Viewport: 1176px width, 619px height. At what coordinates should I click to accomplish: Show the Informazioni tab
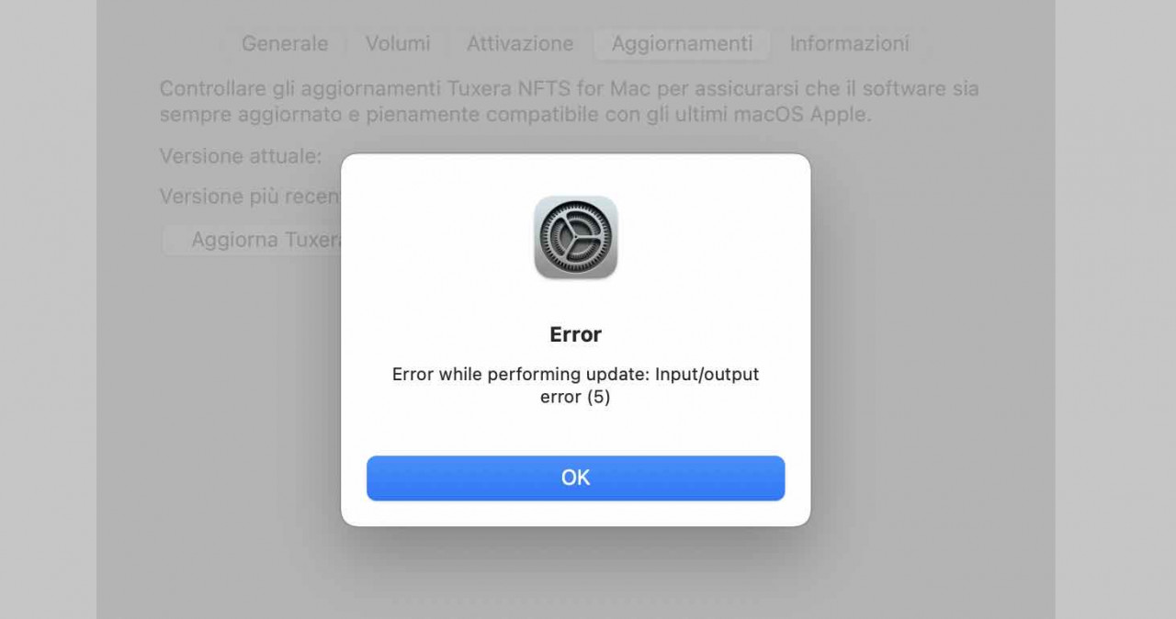pyautogui.click(x=850, y=43)
